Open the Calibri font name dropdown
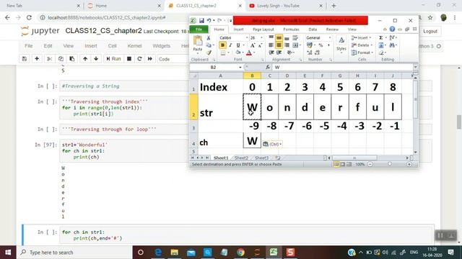 pyautogui.click(x=247, y=38)
